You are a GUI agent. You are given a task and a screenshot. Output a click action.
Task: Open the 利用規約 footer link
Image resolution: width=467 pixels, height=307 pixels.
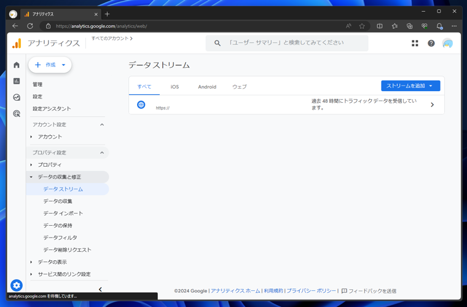[273, 291]
